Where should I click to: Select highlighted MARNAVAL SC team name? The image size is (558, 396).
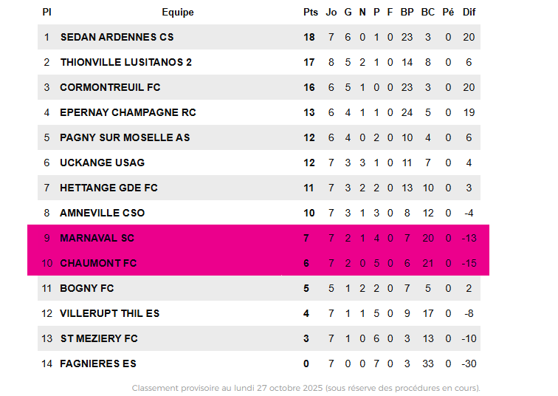[97, 238]
